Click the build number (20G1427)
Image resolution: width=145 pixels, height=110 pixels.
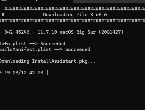(x=111, y=32)
